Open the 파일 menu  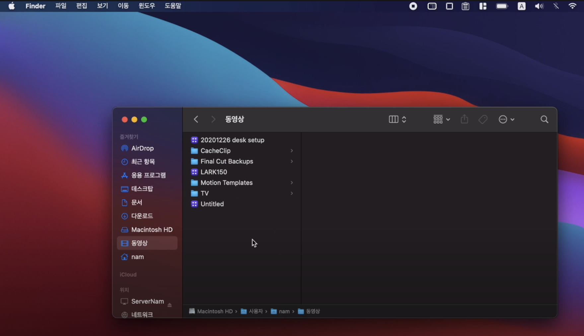[61, 6]
